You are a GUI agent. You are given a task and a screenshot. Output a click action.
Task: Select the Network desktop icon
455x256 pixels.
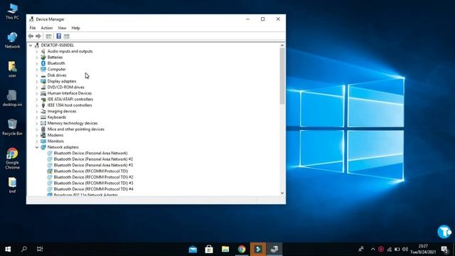[x=12, y=40]
